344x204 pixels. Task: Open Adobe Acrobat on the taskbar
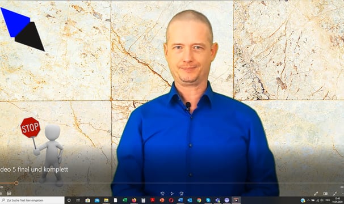[x=153, y=200]
